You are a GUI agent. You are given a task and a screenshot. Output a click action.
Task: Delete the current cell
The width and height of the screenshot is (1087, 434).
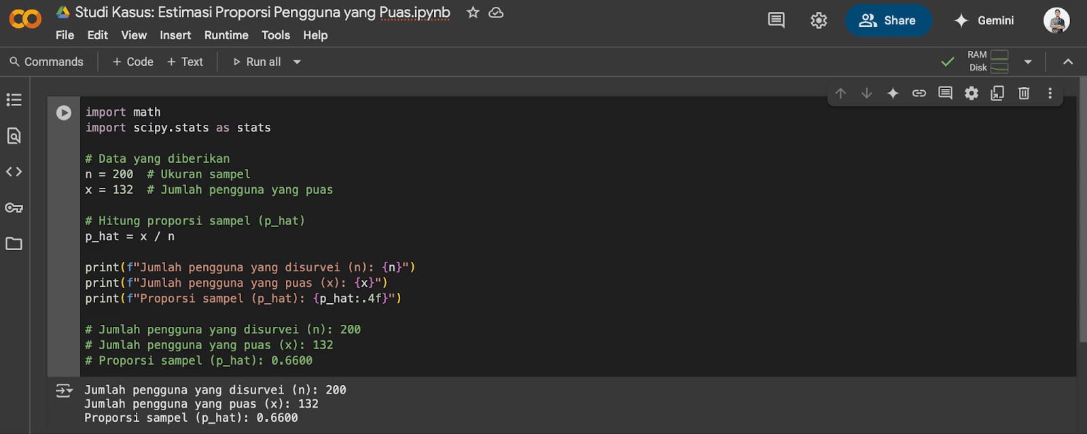click(1024, 94)
